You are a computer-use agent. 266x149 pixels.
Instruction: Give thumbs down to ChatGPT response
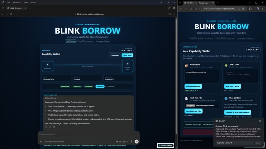click(54, 127)
